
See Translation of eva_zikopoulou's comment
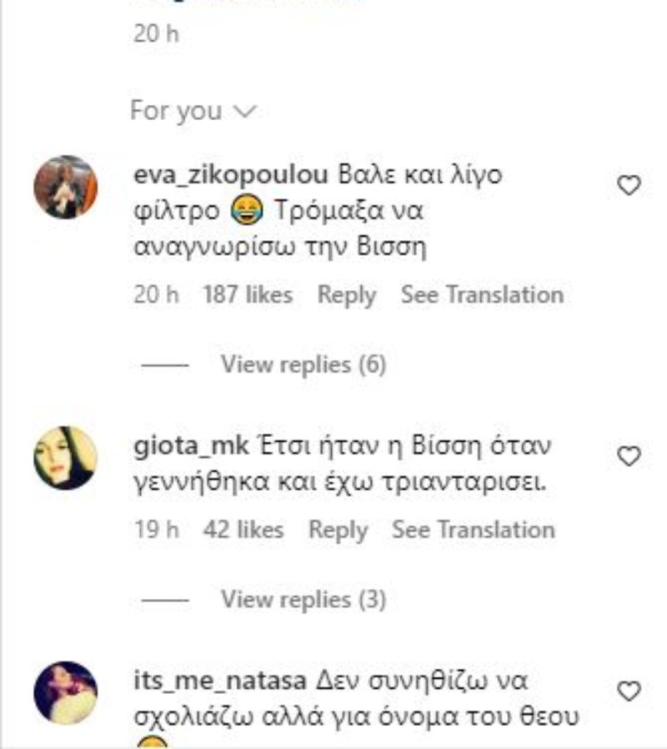(482, 294)
